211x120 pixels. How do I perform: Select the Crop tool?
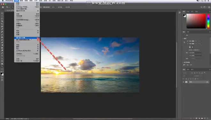click(x=2, y=24)
